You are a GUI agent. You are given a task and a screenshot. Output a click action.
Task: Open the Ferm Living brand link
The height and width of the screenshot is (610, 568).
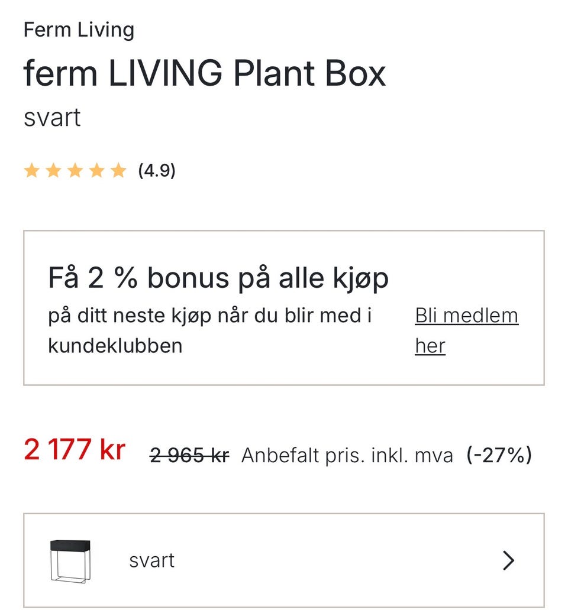pos(79,30)
